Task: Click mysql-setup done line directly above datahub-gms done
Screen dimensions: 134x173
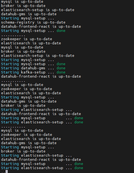Action: (33, 64)
